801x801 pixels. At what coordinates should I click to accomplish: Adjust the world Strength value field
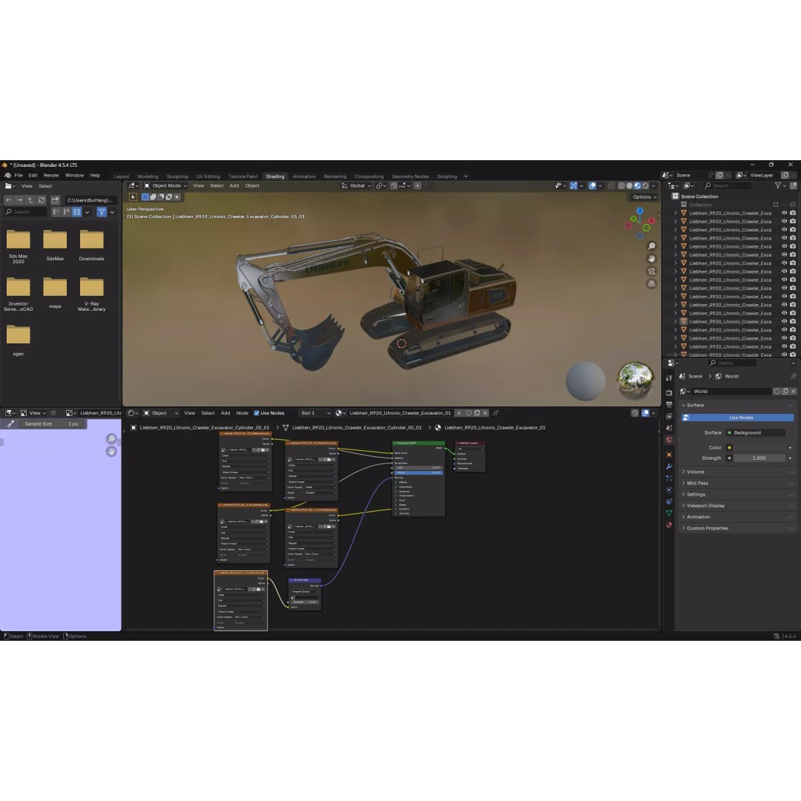tap(759, 458)
